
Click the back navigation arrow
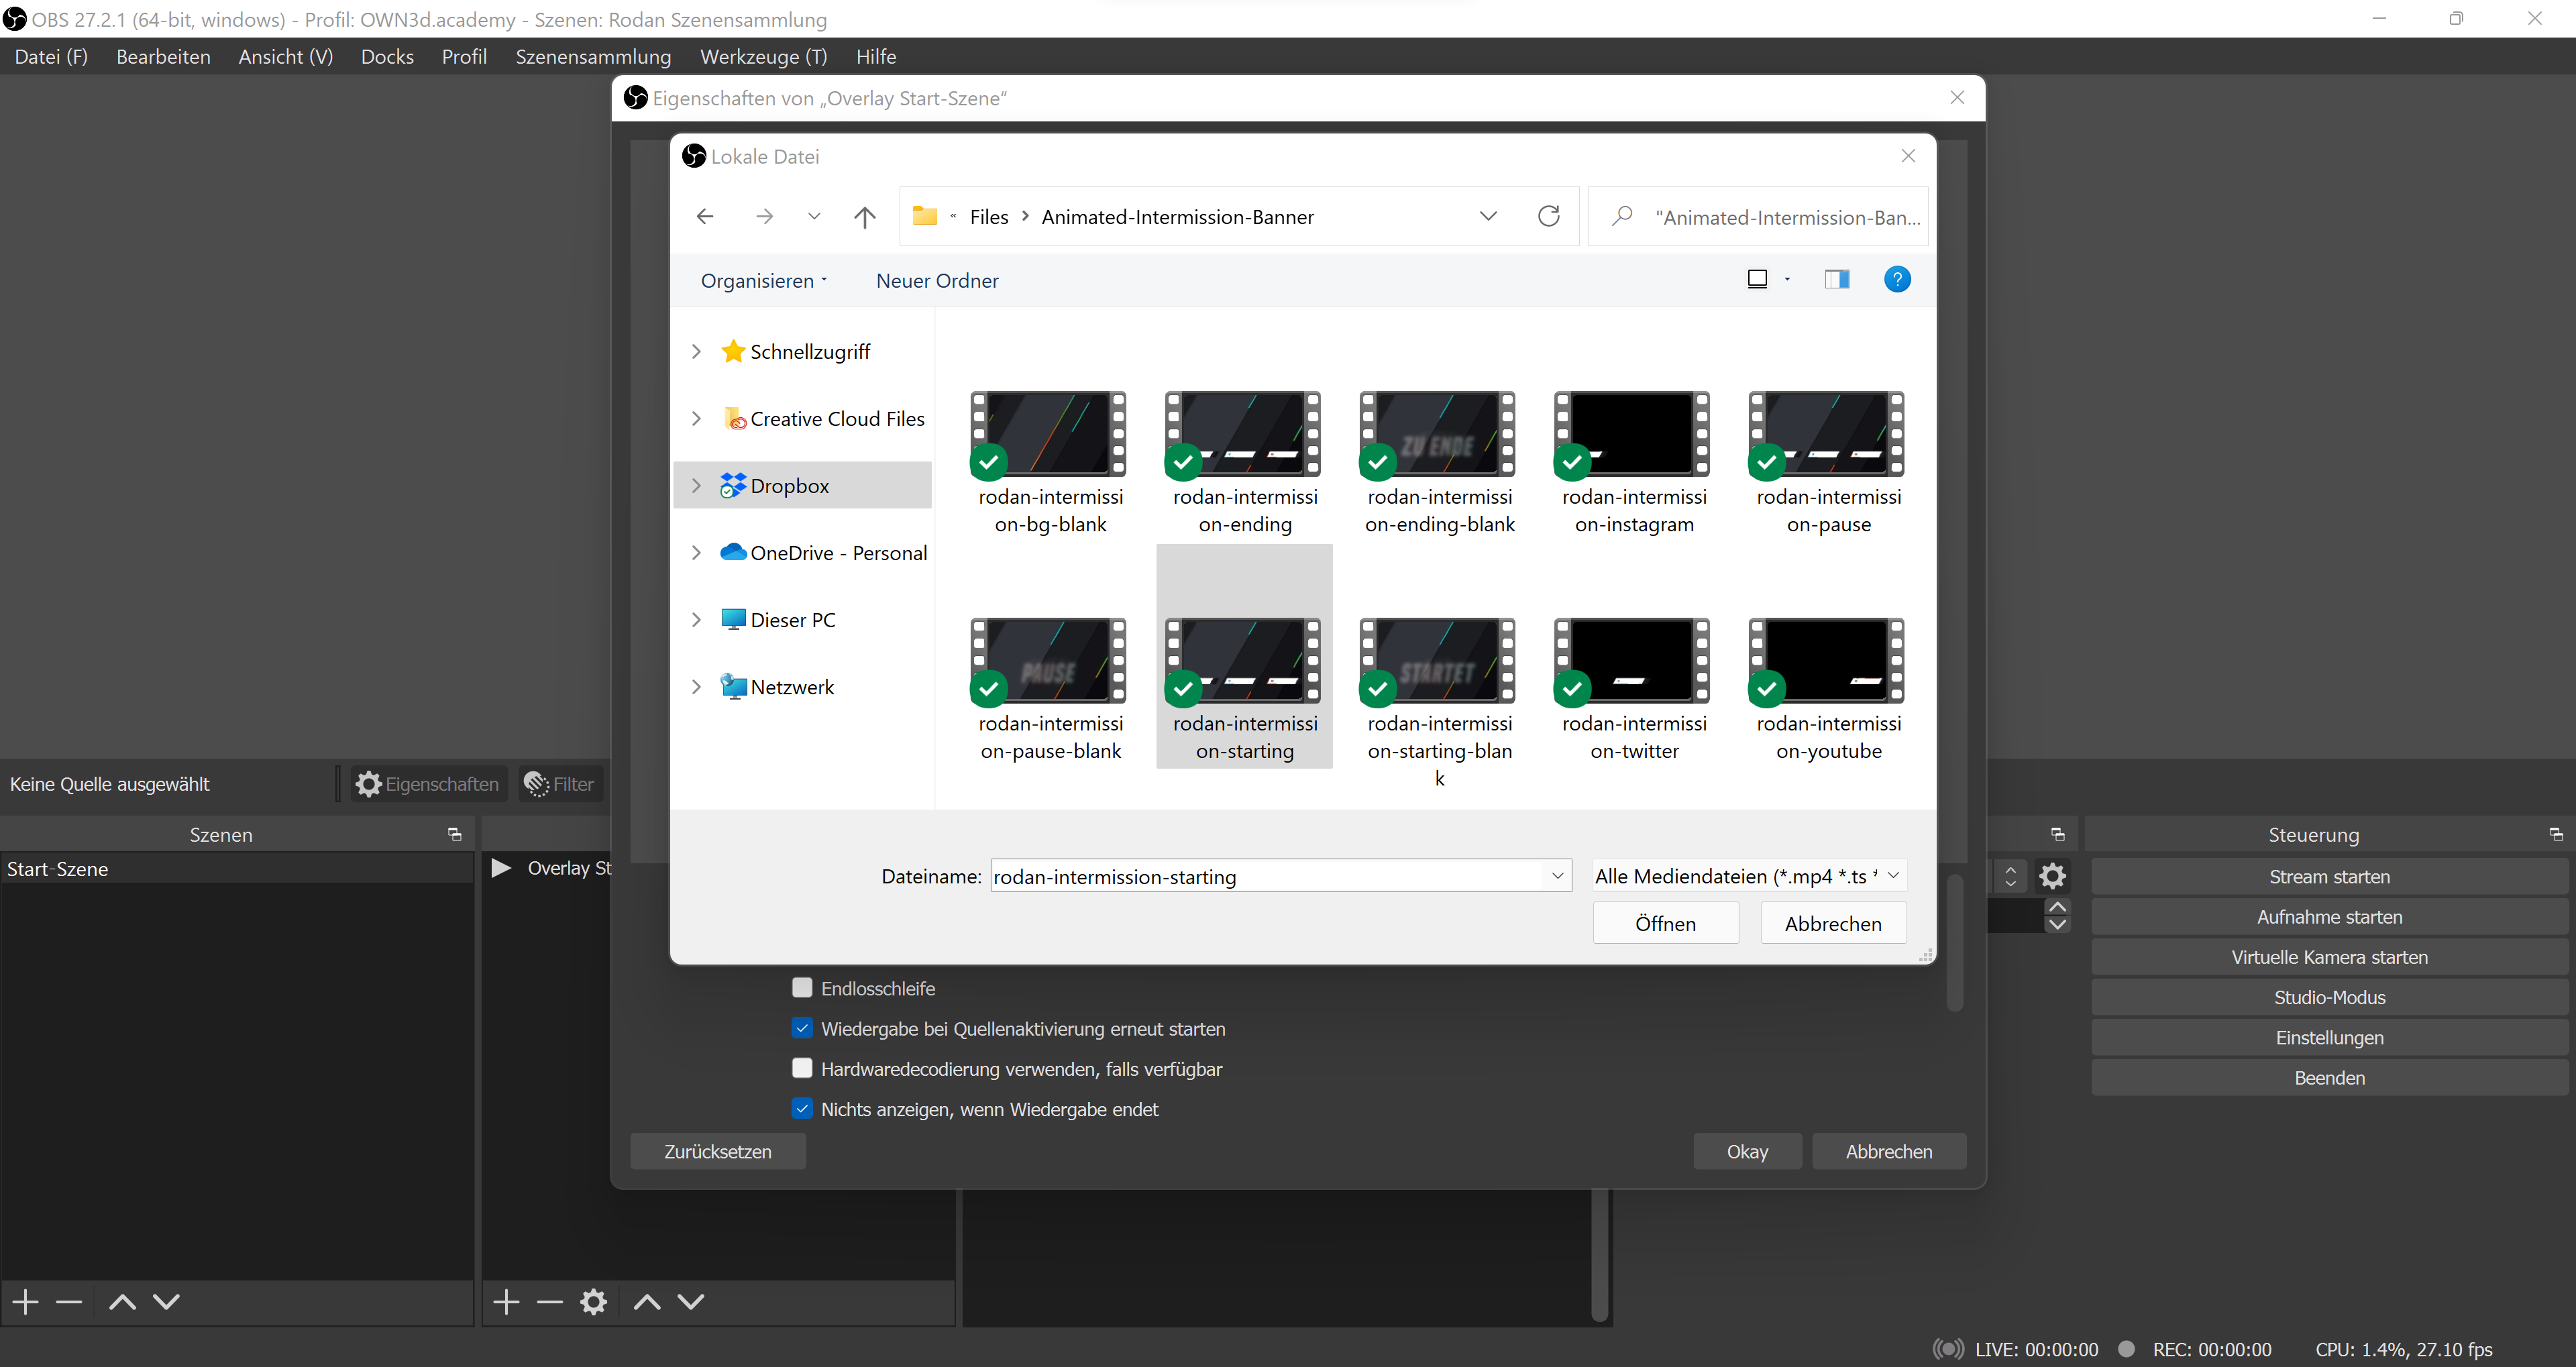click(x=705, y=216)
